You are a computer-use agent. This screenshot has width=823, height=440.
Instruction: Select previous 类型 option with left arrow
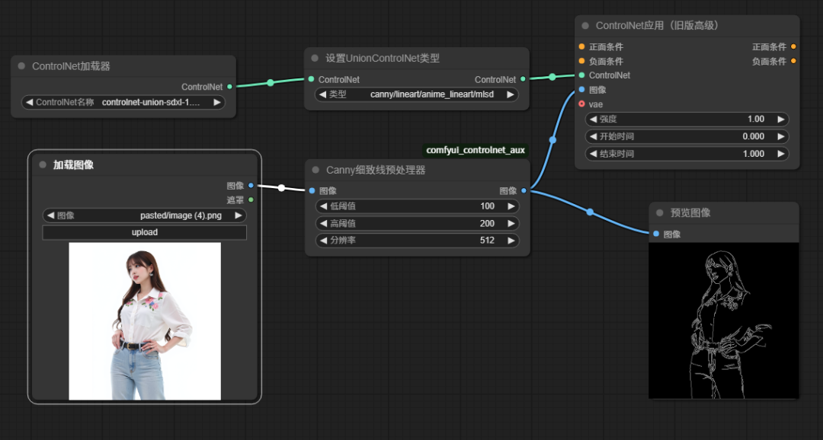pos(322,94)
